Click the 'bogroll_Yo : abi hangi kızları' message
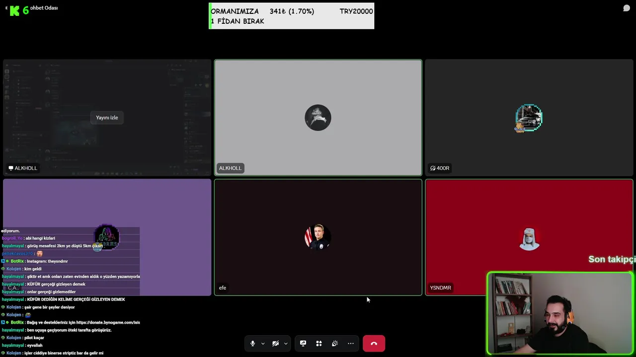 pyautogui.click(x=28, y=238)
